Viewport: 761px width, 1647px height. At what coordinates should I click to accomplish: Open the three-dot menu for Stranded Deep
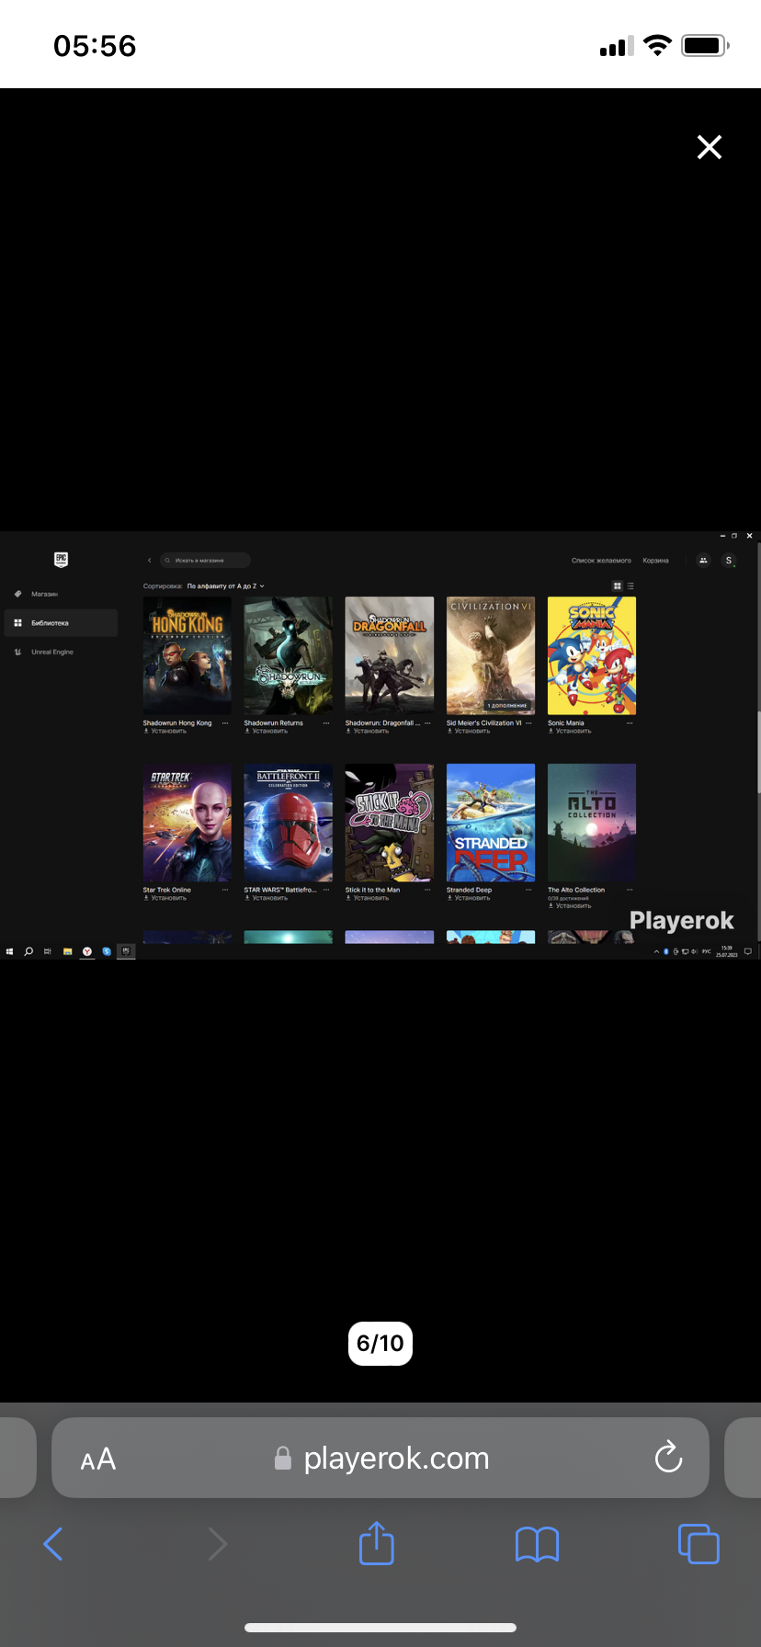click(528, 890)
